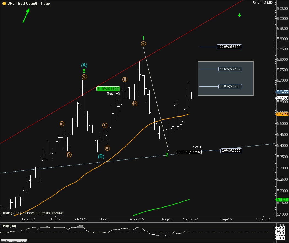Image resolution: width=289 pixels, height=243 pixels.
Task: Click the circled V marker under wave 1
Action: [143, 44]
